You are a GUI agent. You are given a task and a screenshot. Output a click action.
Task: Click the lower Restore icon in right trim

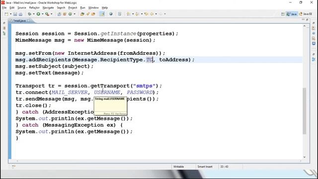point(314,54)
